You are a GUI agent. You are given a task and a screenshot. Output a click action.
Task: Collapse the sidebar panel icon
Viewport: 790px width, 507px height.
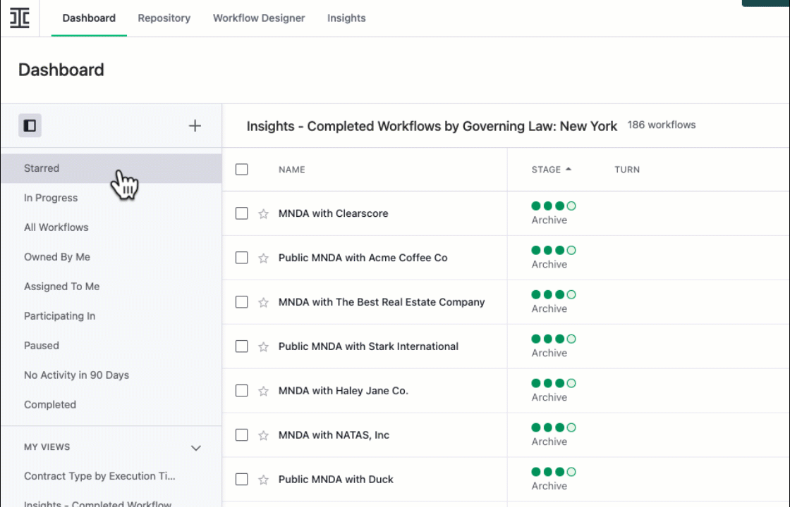pyautogui.click(x=30, y=125)
